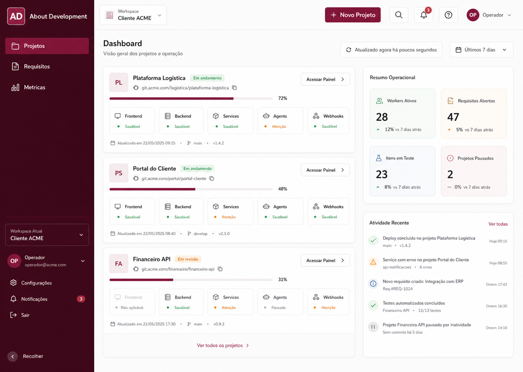
Task: Expand the Operador user menu in header
Action: pyautogui.click(x=489, y=15)
